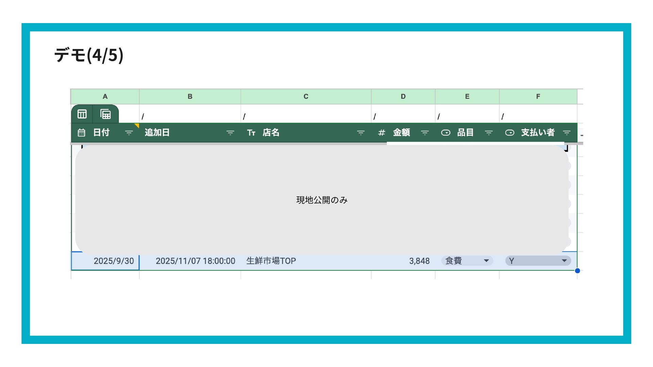Click the number icon beside 金額
Viewport: 653px width, 367px height.
[x=382, y=133]
